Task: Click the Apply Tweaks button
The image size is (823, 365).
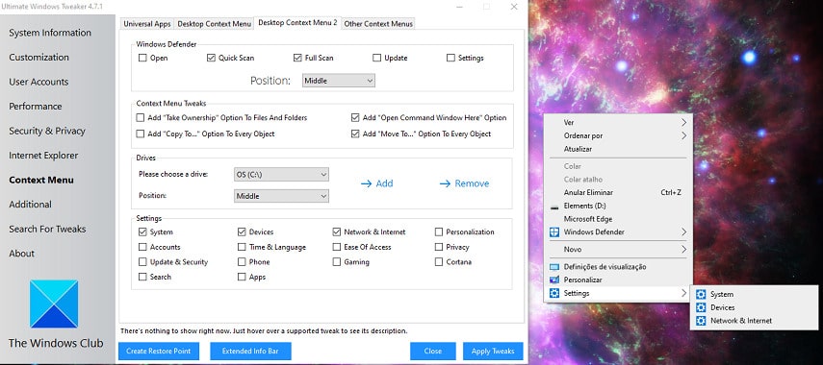Action: 493,351
